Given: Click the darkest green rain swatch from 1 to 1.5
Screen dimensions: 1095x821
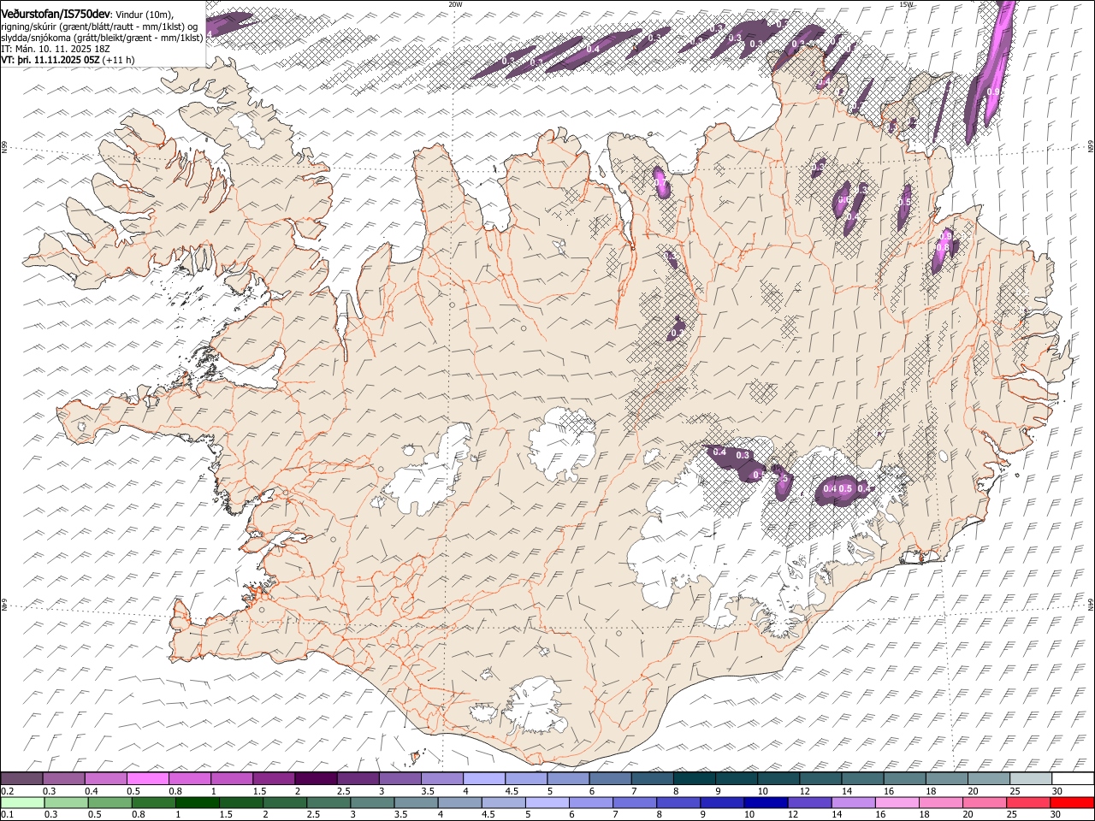Looking at the screenshot, I should click(197, 802).
